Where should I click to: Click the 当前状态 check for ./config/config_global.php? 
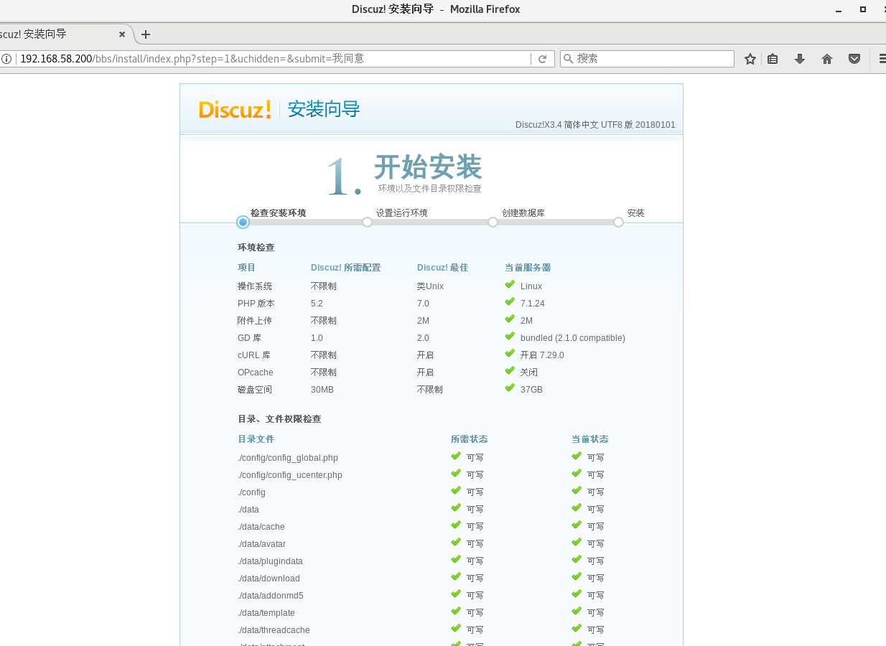tap(577, 457)
